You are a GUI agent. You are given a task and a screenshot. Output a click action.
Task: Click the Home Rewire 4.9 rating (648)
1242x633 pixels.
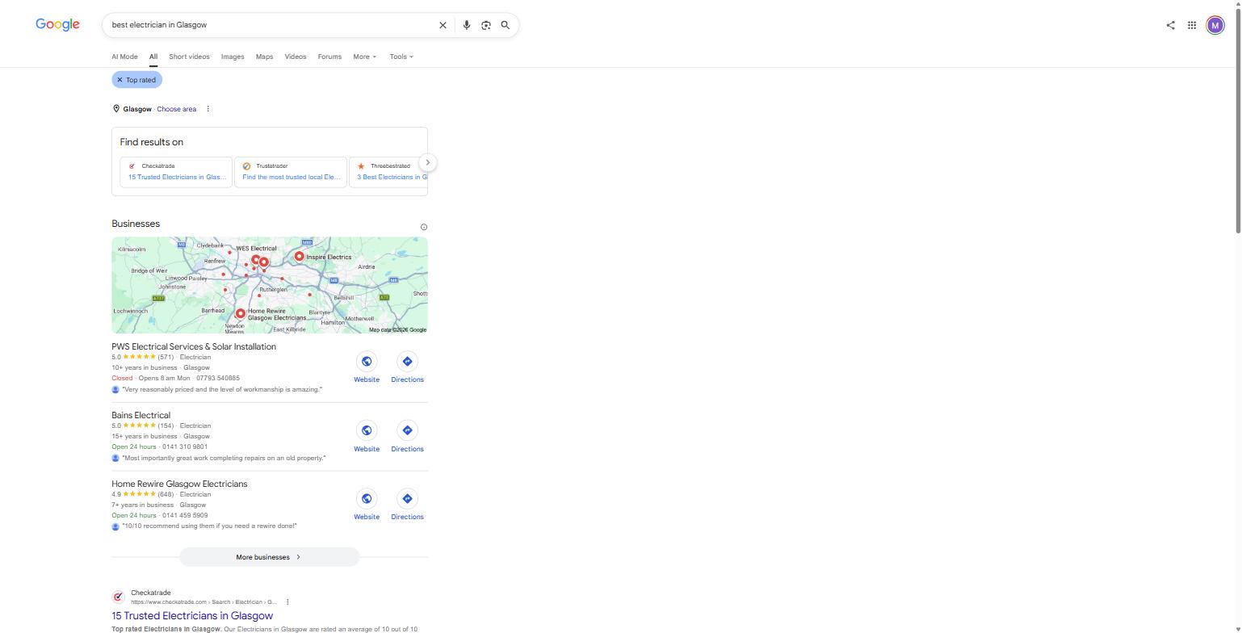click(x=143, y=494)
